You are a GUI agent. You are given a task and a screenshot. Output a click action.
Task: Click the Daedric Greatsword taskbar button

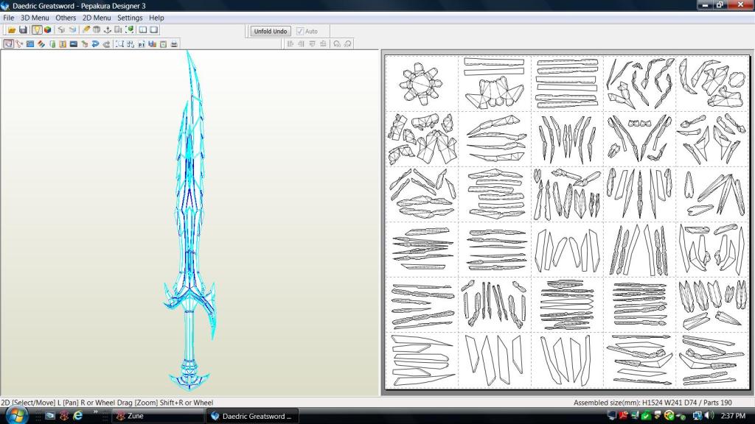[x=252, y=416]
